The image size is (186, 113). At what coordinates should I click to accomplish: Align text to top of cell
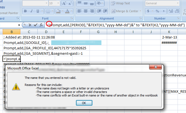[79, 3]
